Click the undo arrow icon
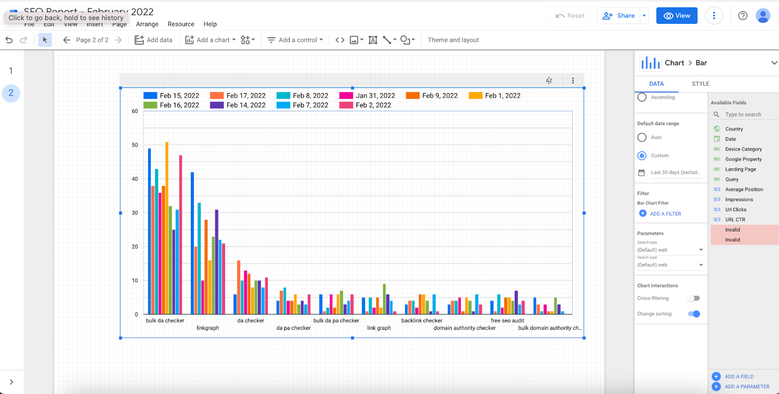779x394 pixels. coord(9,40)
